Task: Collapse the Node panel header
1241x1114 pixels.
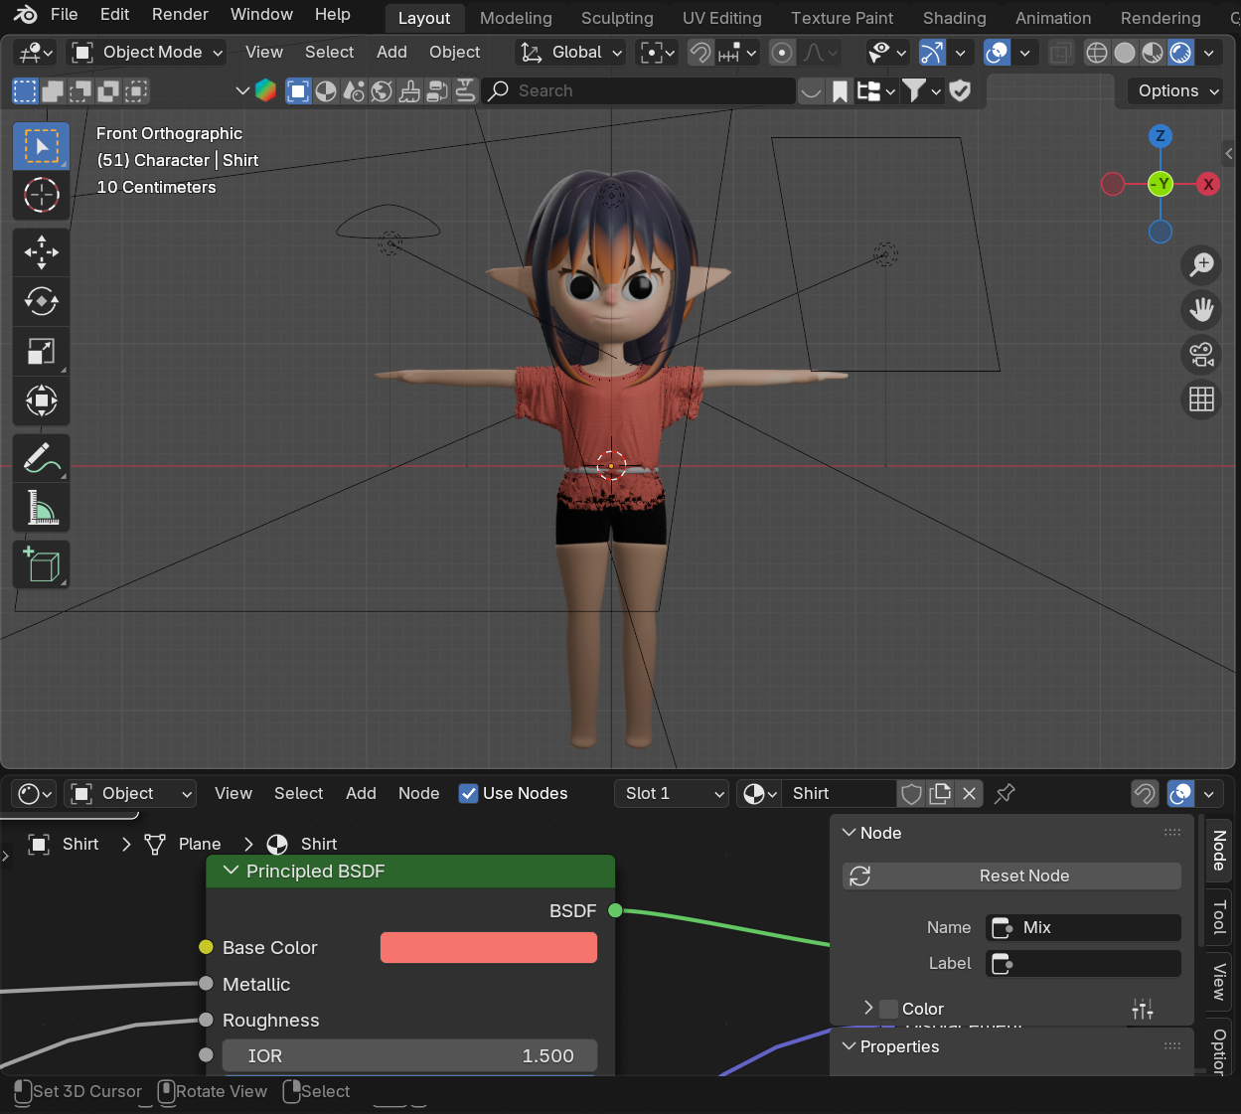Action: tap(849, 833)
